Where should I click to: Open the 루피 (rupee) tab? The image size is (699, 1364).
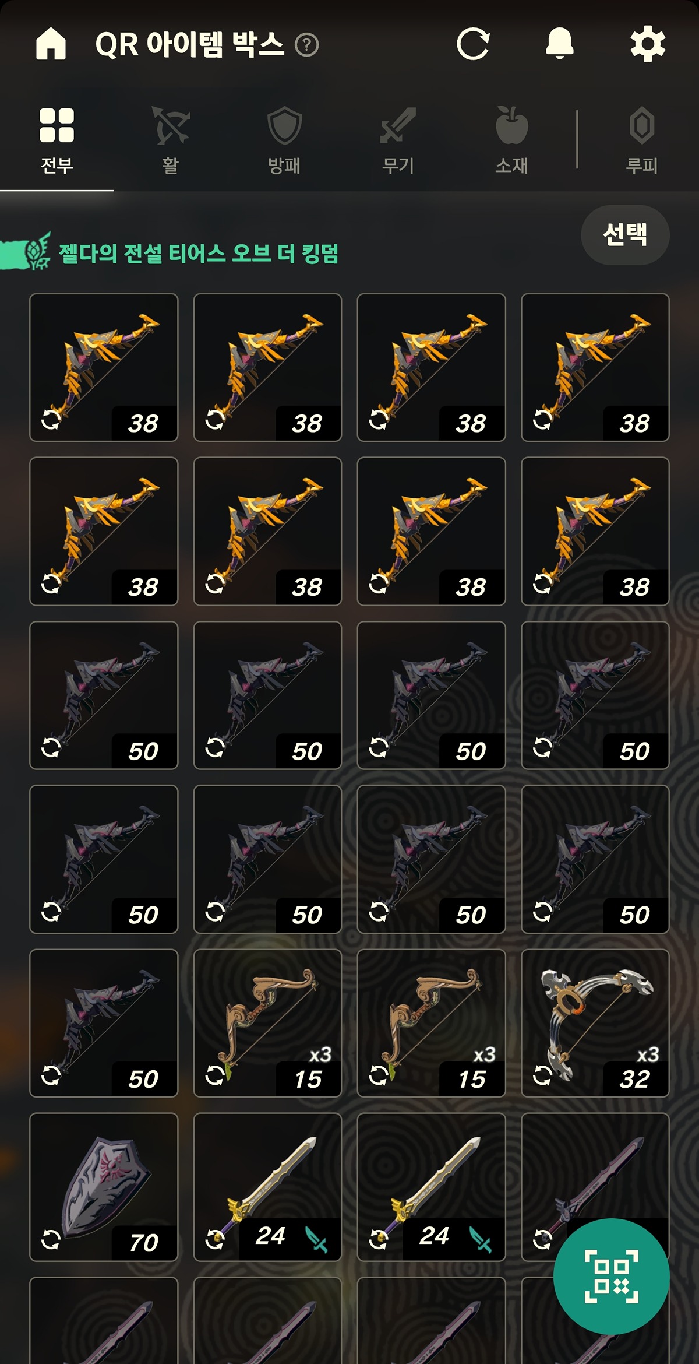pos(641,140)
